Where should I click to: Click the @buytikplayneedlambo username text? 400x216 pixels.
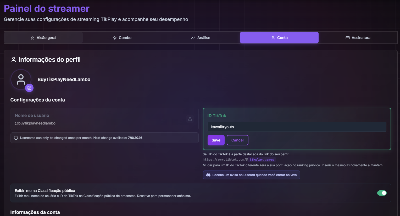pos(35,123)
